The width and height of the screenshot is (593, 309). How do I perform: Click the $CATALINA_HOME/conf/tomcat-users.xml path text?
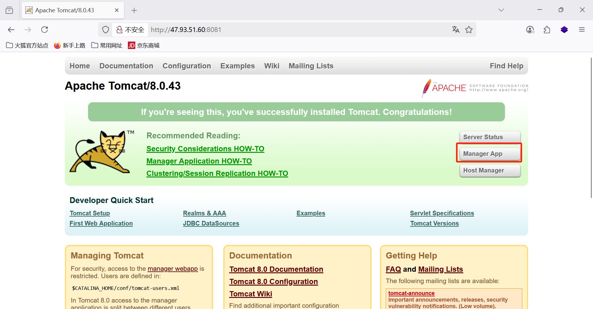click(x=125, y=288)
